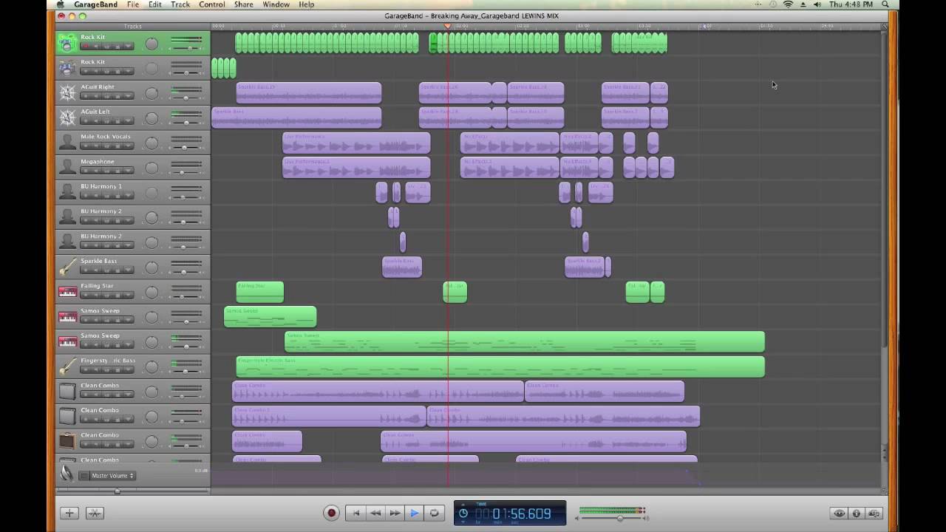Open the Master Volume dropdown
946x532 pixels.
click(112, 476)
